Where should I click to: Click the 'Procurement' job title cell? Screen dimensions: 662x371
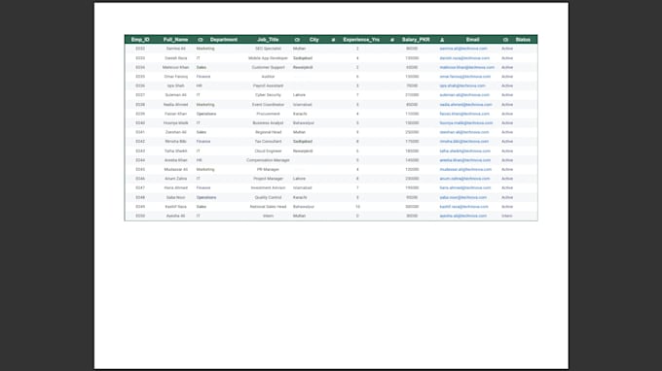[x=268, y=114]
